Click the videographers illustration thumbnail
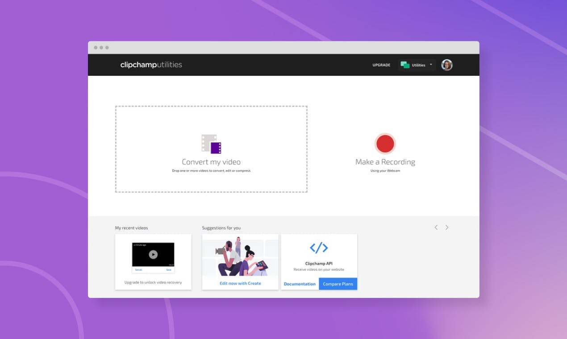The image size is (567, 339). tap(240, 256)
